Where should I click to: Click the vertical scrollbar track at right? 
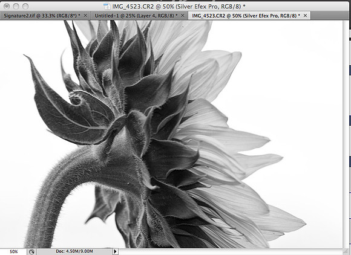pos(346,134)
